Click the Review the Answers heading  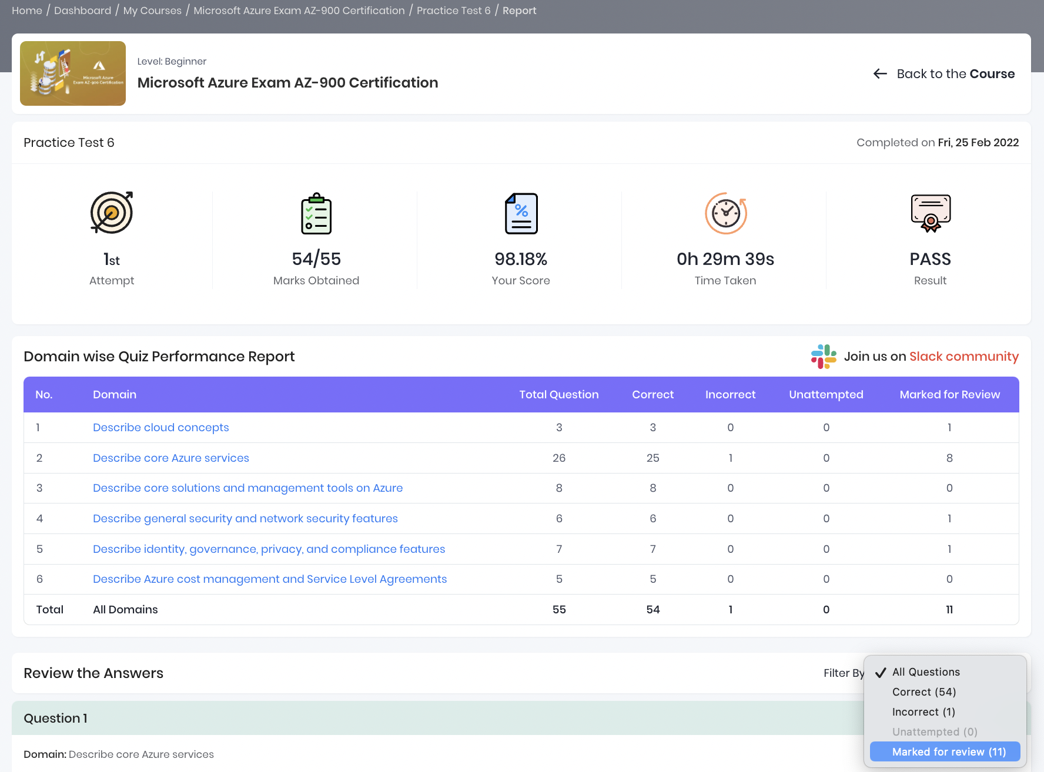[x=93, y=673]
